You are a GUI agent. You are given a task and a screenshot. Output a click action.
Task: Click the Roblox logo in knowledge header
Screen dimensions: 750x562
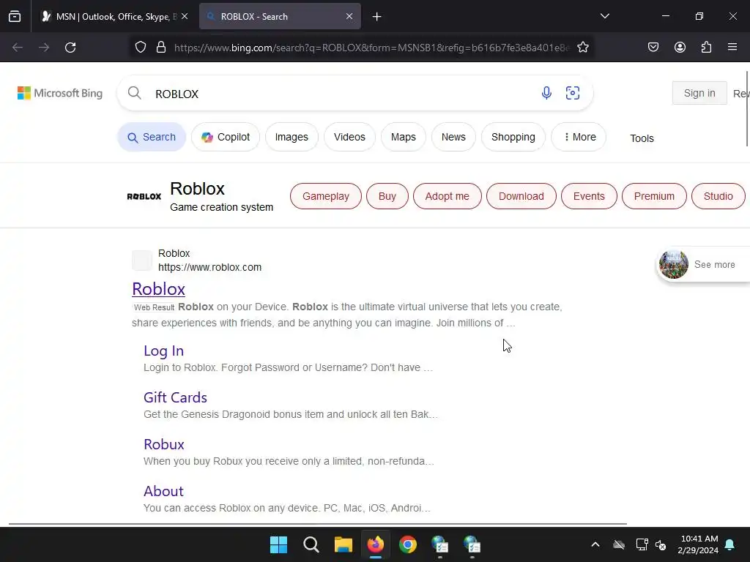click(144, 196)
